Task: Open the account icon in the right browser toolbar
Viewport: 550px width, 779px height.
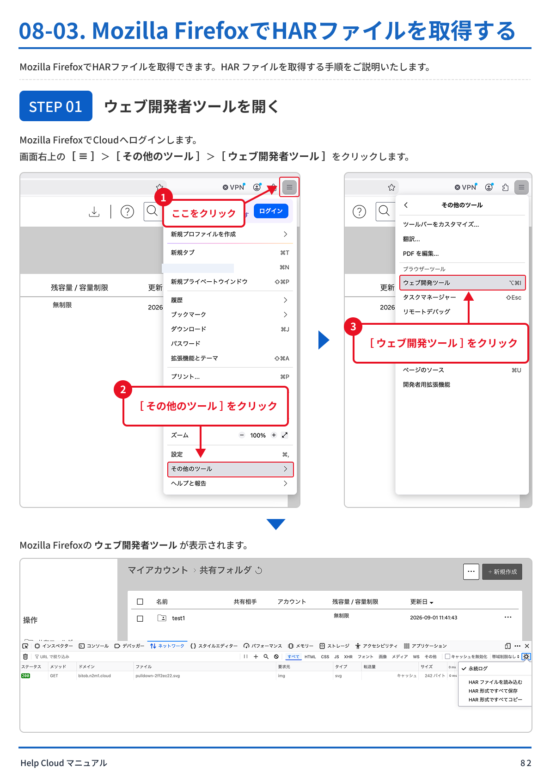Action: coord(489,187)
